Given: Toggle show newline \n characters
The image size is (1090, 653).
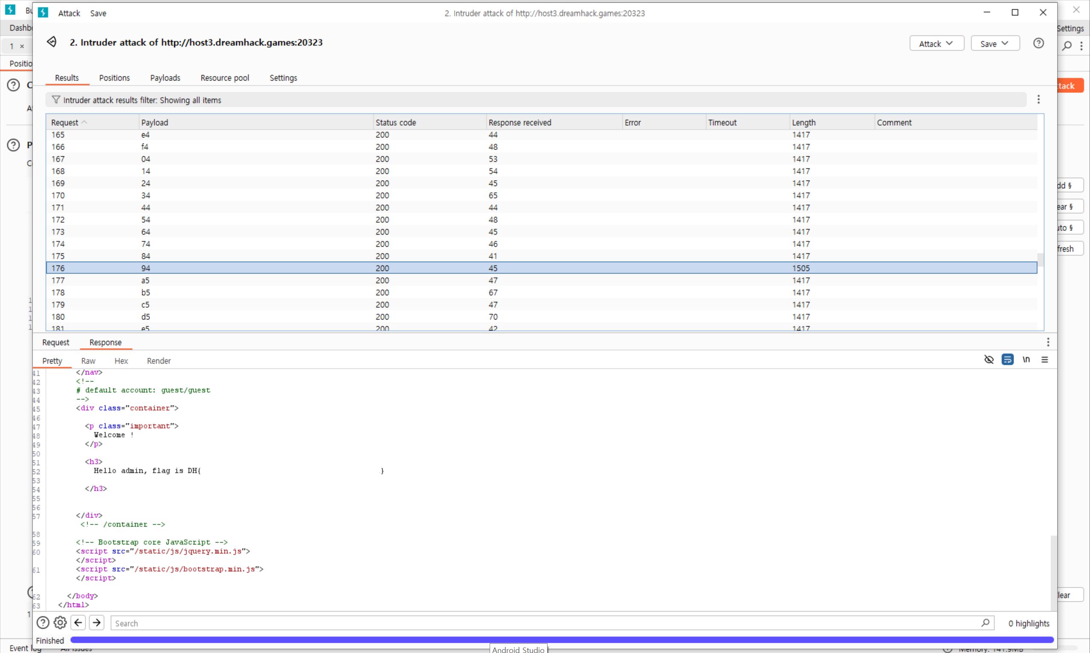Looking at the screenshot, I should [1026, 360].
